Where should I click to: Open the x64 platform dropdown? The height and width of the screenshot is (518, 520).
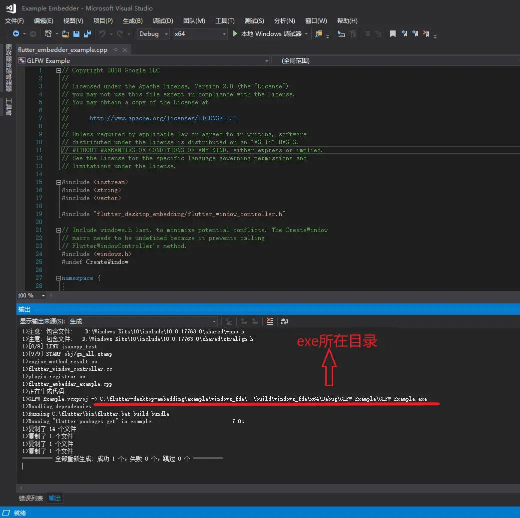[x=200, y=34]
